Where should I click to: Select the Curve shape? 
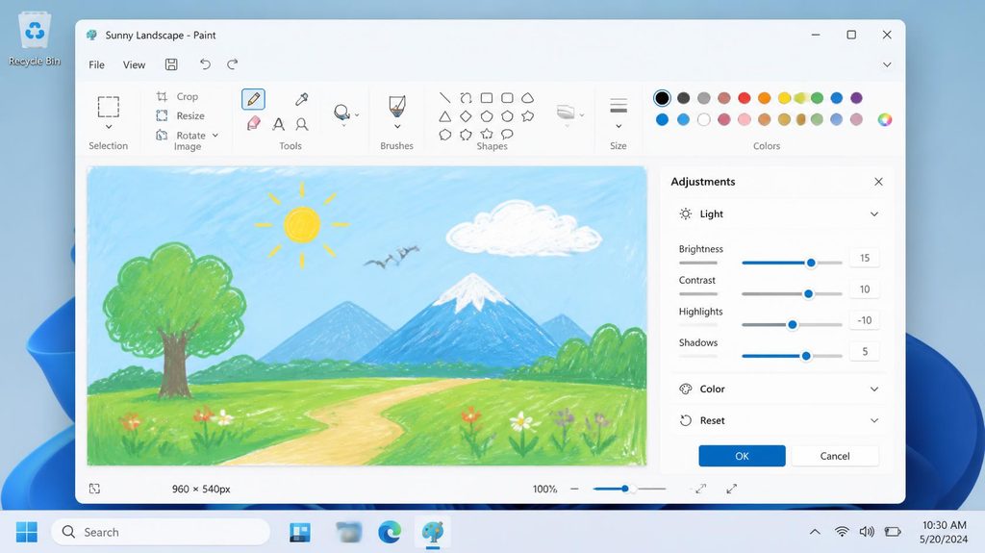coord(466,97)
